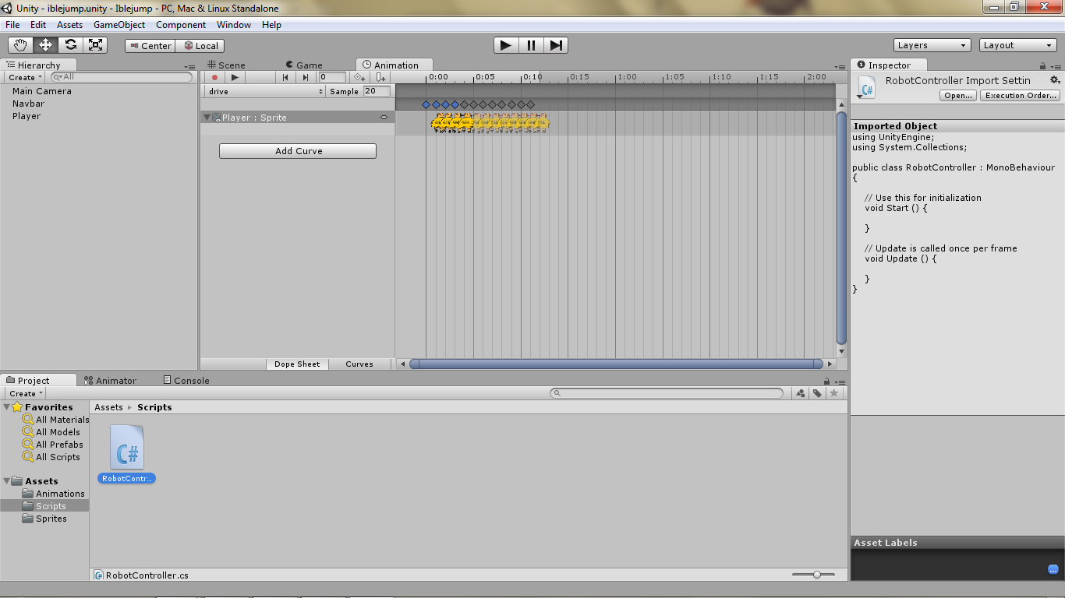1065x598 pixels.
Task: Click the Add Event icon in Animation panel
Action: (x=380, y=76)
